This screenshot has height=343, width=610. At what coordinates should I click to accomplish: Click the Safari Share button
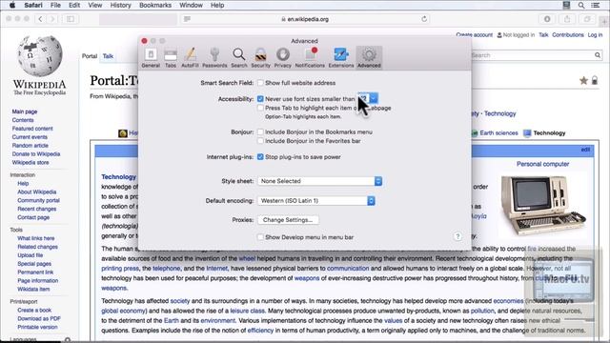[x=567, y=19]
